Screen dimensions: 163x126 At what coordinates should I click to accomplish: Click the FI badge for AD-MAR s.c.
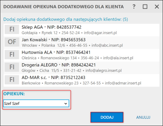12,79
